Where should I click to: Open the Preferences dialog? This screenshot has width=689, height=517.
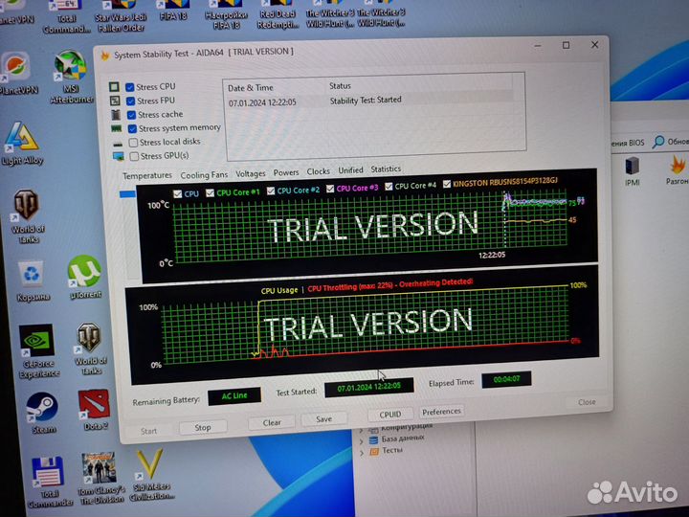pyautogui.click(x=441, y=412)
